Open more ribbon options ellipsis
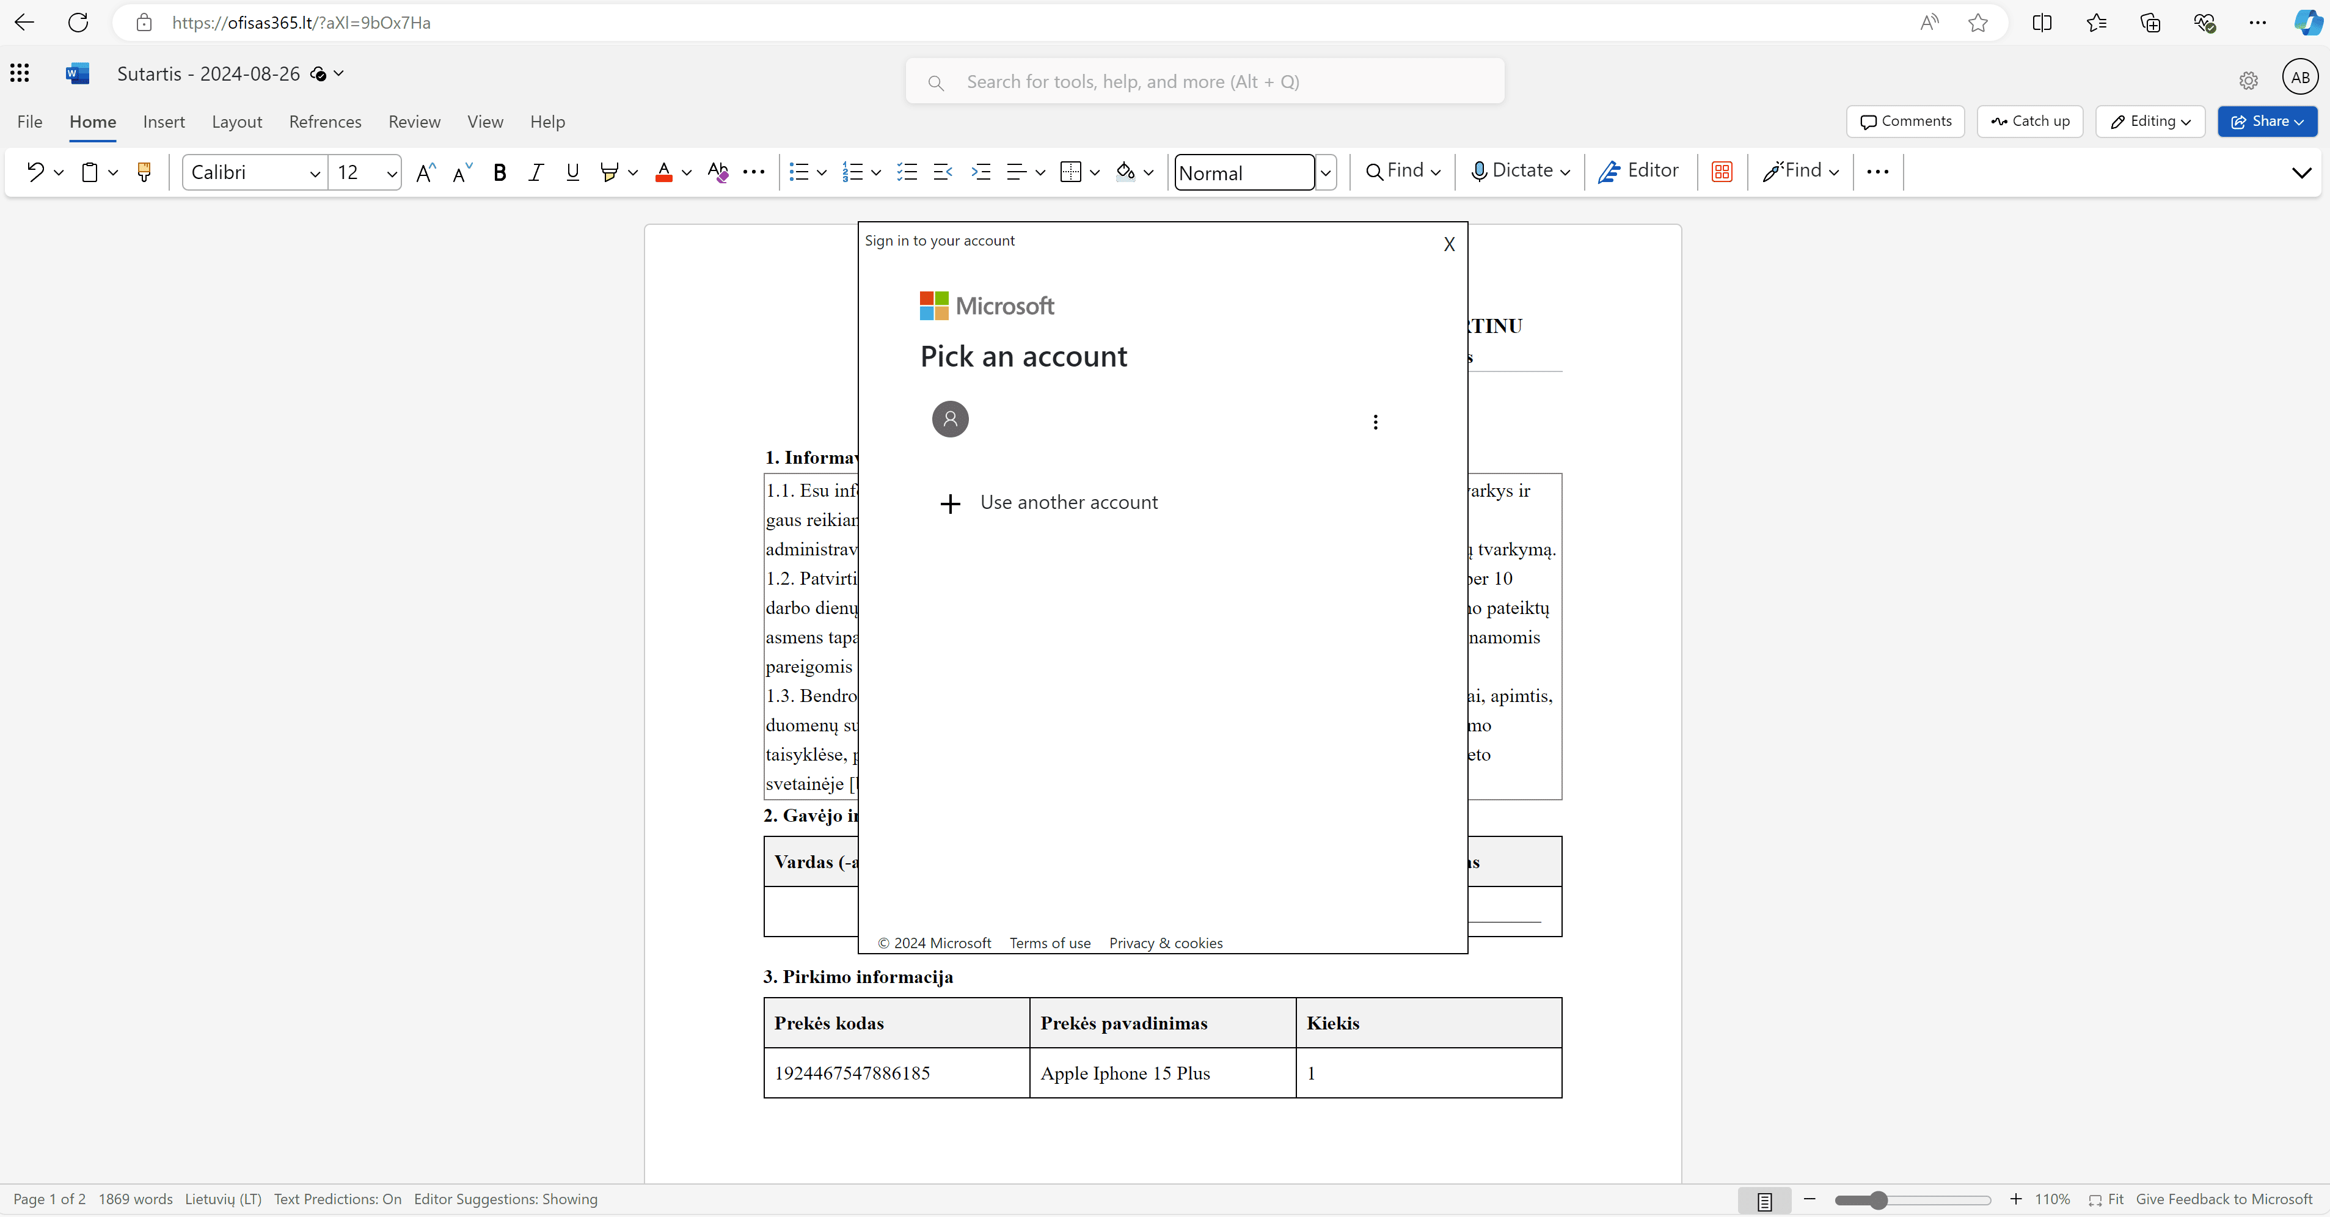This screenshot has height=1217, width=2330. click(x=1878, y=172)
